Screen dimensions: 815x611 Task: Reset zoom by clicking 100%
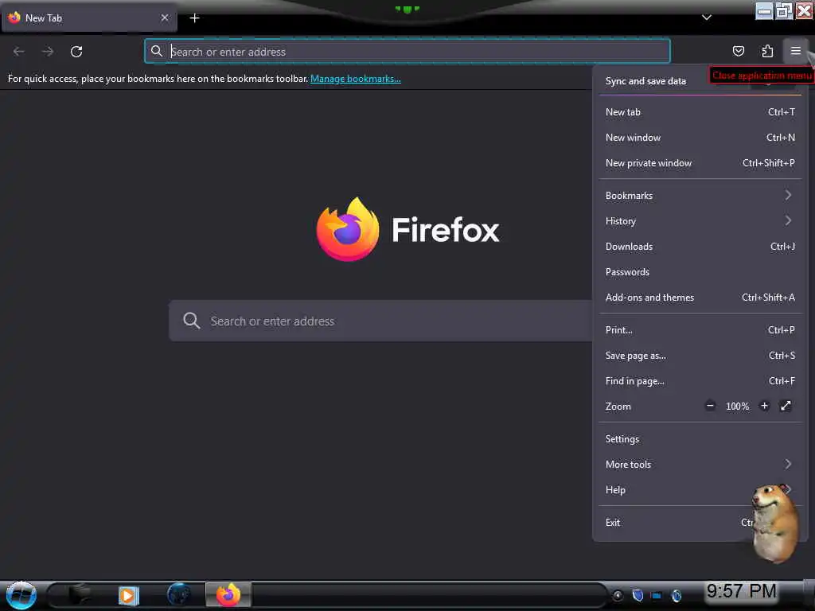click(x=737, y=407)
